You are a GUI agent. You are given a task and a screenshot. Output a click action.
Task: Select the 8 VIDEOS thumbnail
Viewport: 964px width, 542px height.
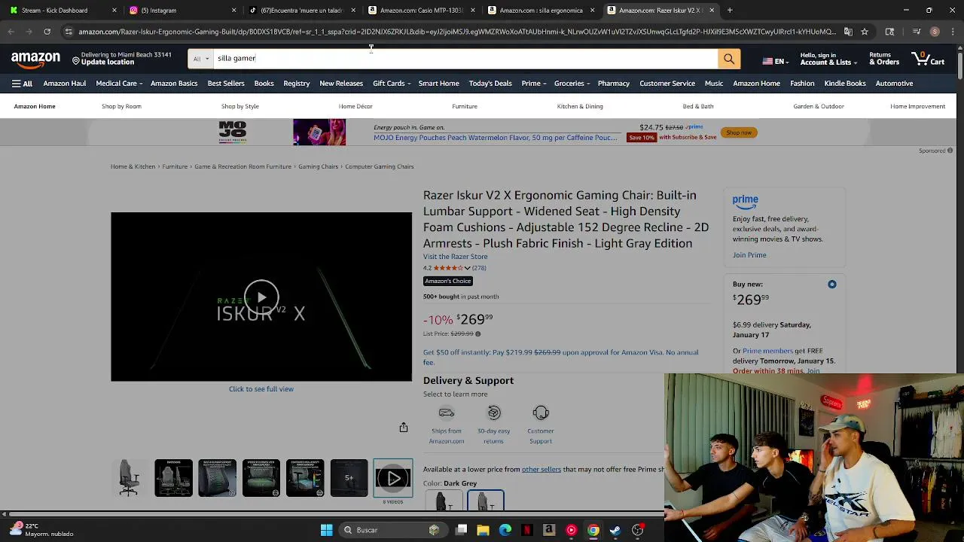(393, 478)
